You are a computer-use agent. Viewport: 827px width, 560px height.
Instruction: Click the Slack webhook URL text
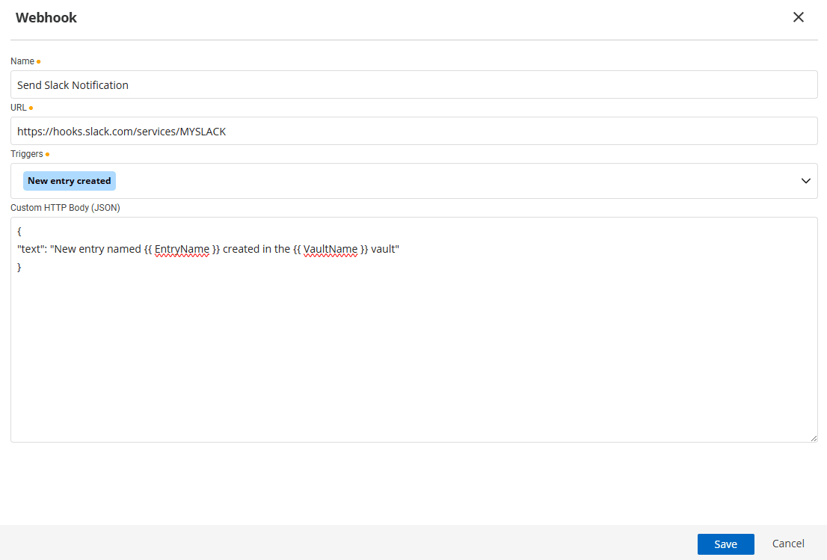(123, 131)
